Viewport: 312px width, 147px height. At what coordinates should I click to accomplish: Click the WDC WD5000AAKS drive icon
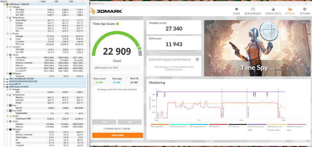coord(7,79)
